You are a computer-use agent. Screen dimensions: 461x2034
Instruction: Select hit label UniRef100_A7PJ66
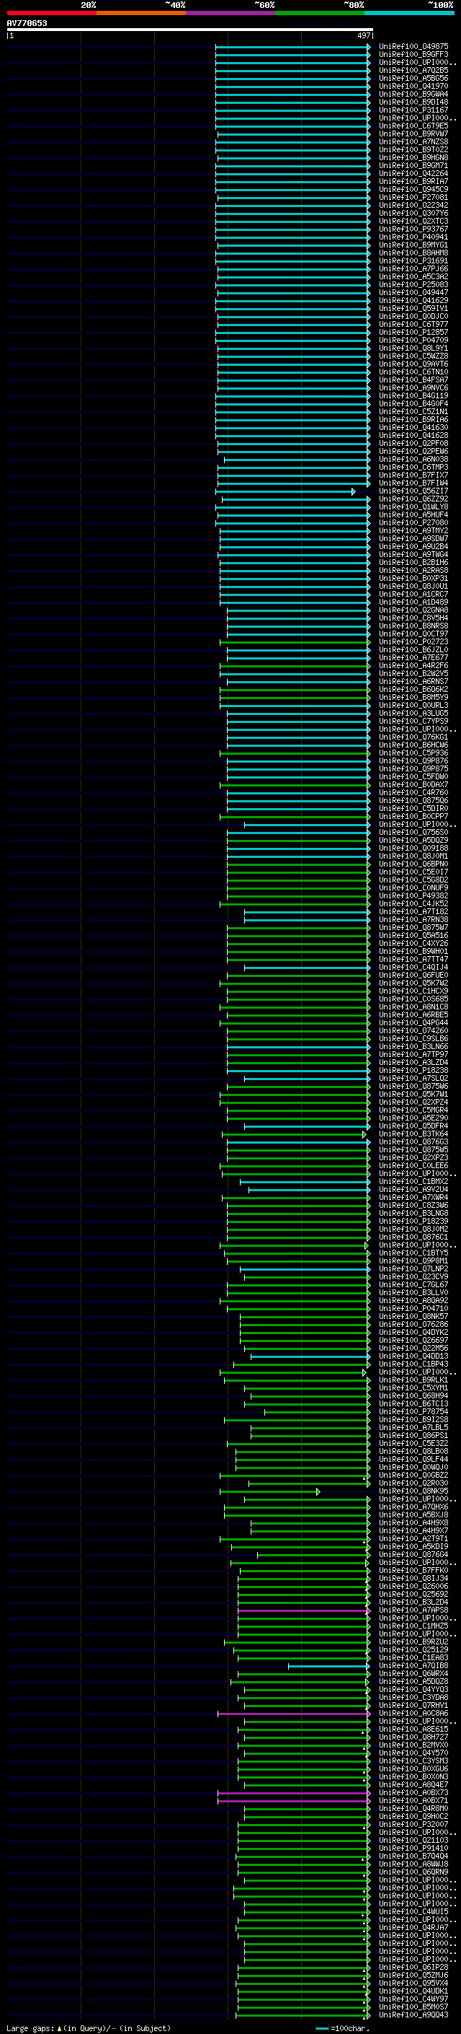pos(413,268)
